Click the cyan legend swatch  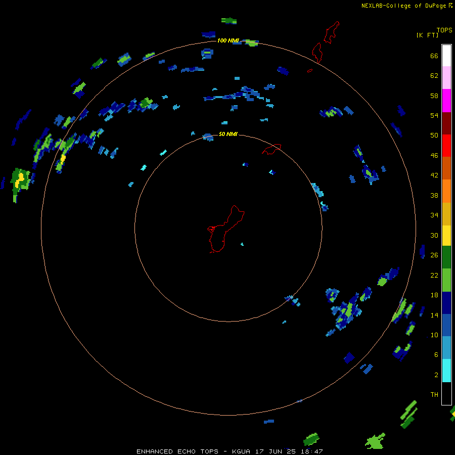446,371
